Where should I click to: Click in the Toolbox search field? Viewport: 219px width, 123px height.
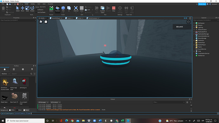[x=20, y=74]
